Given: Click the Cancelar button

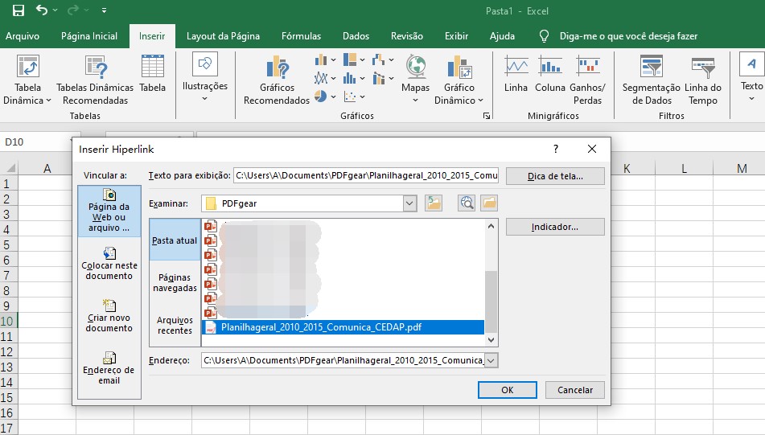Looking at the screenshot, I should coord(575,390).
